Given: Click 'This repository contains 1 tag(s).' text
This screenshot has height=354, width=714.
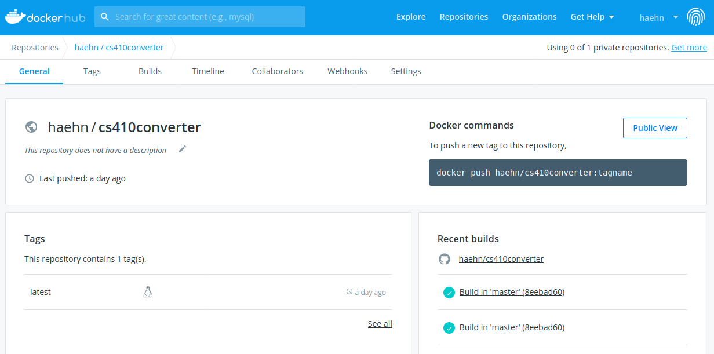Looking at the screenshot, I should pyautogui.click(x=85, y=259).
